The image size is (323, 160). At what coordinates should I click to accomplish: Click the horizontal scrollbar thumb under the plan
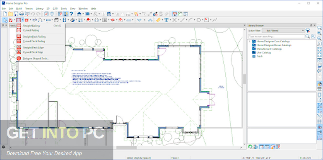127,147
